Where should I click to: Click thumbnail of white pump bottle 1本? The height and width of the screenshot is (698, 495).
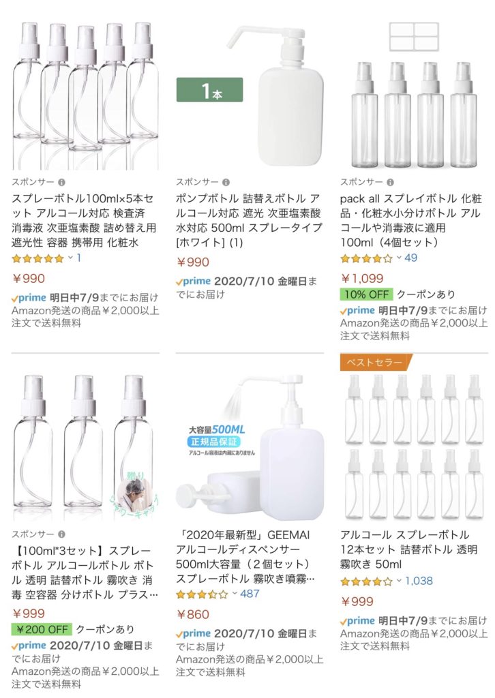(250, 95)
